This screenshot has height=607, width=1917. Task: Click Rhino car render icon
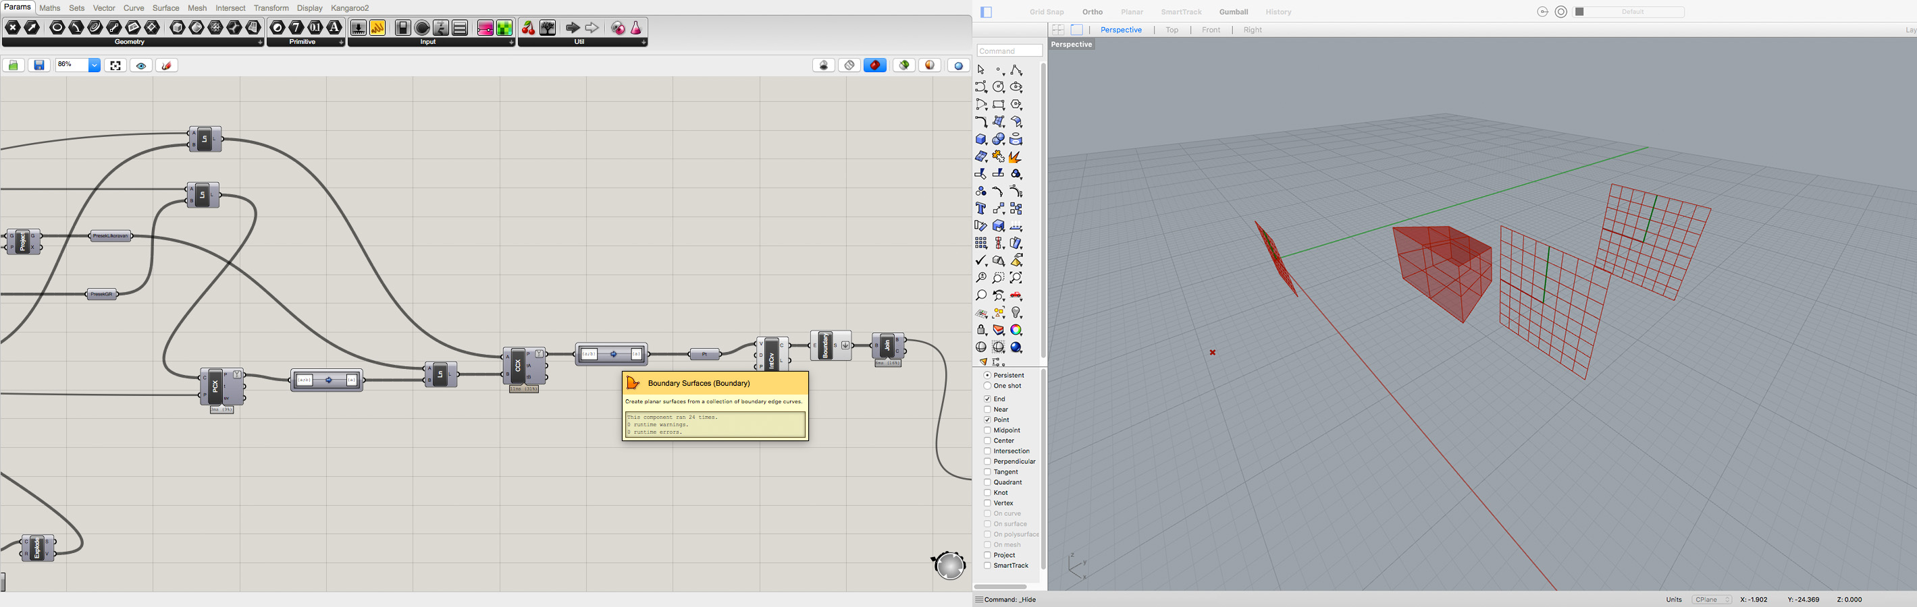point(1016,295)
